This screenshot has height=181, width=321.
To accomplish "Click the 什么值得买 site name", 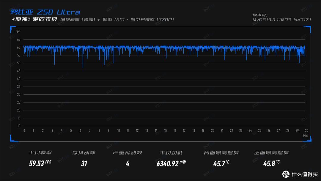I will [305, 174].
